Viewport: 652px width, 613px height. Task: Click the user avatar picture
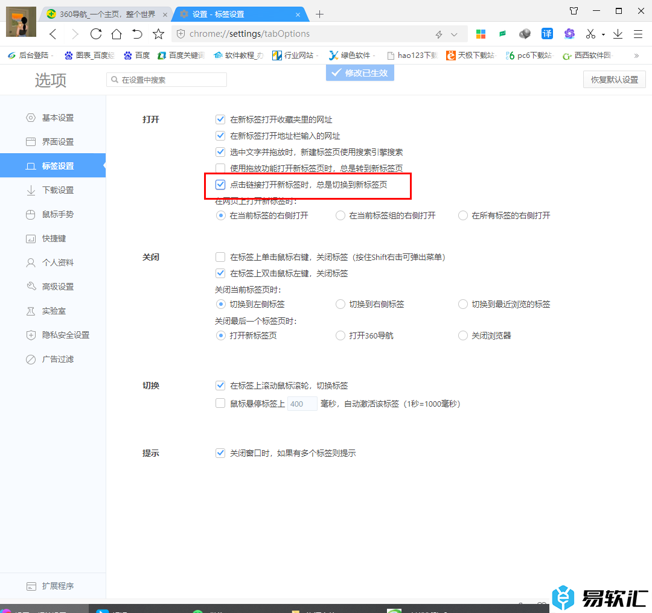pos(21,22)
